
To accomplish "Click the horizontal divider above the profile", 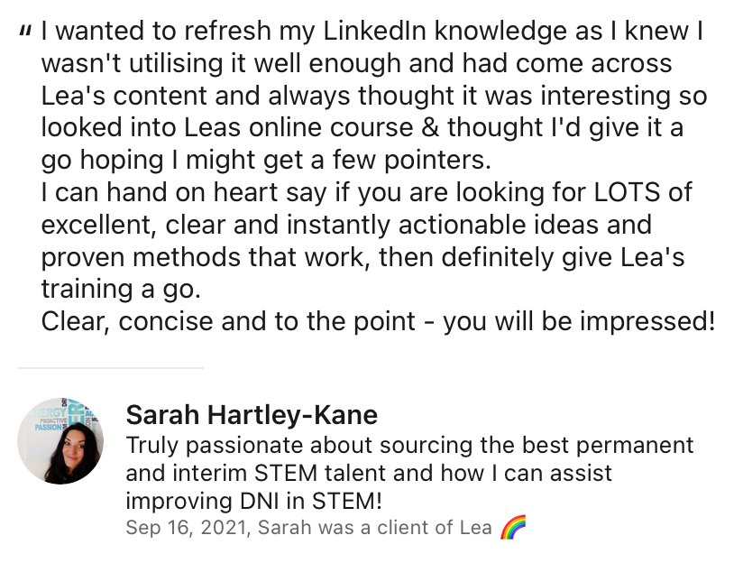I will (x=111, y=368).
